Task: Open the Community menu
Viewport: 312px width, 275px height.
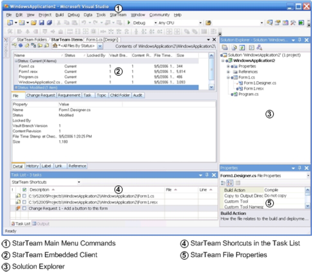Action: pyautogui.click(x=159, y=15)
